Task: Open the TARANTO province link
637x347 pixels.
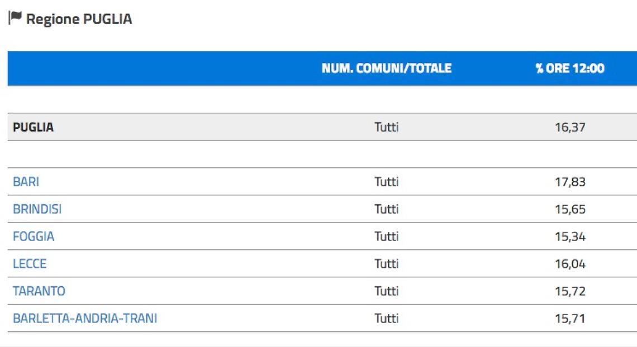Action: (x=39, y=291)
